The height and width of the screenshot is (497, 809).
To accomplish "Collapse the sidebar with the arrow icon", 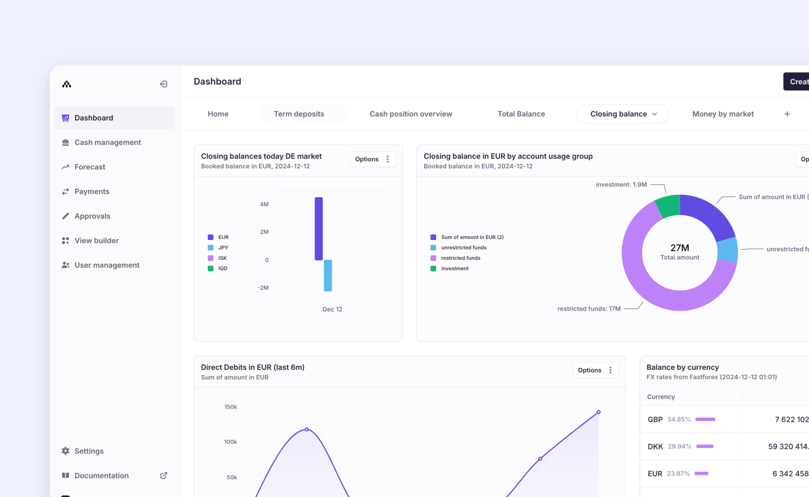I will (x=164, y=84).
